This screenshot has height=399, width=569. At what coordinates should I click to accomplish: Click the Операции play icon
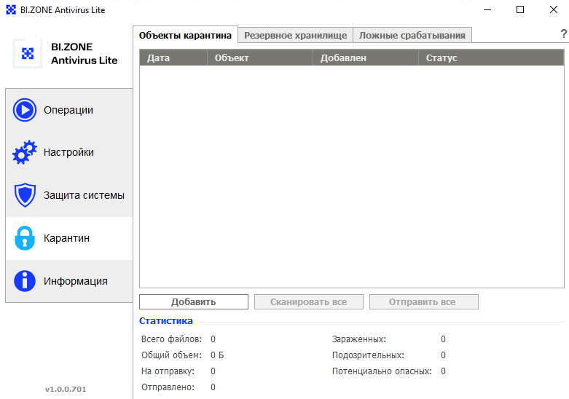click(x=25, y=110)
